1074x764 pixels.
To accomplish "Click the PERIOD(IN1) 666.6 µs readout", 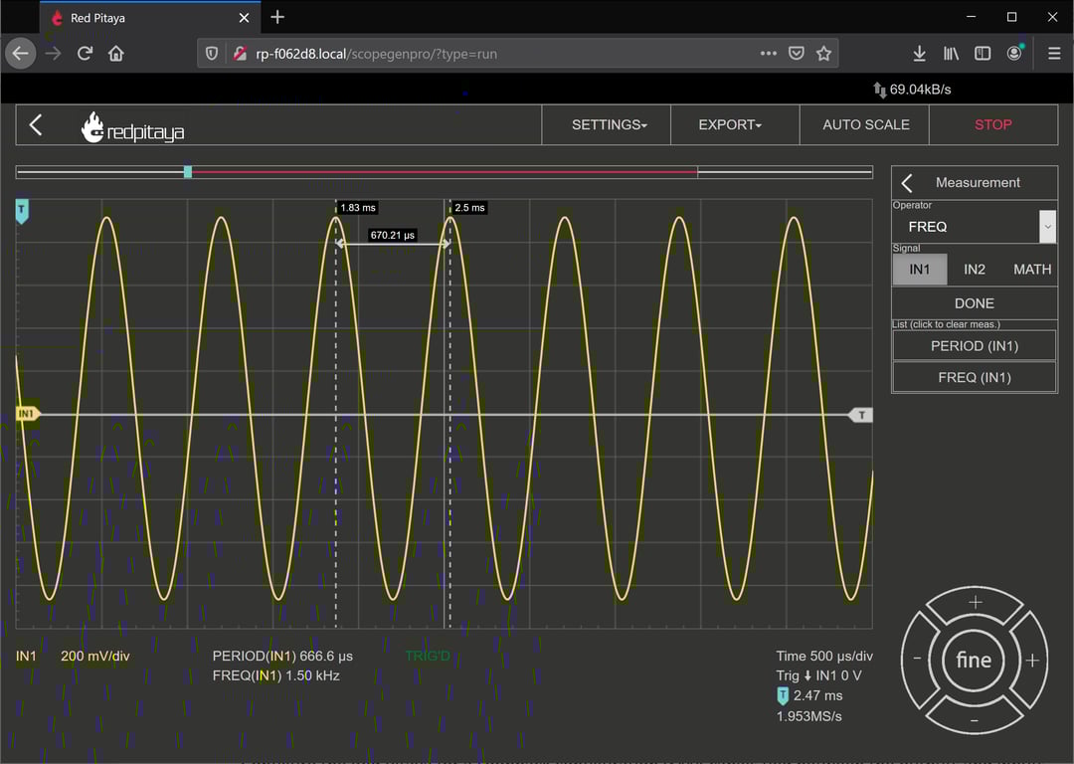I will (x=282, y=656).
